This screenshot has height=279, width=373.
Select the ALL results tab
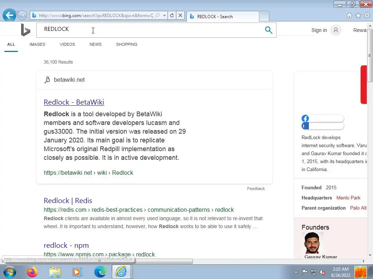coord(11,44)
